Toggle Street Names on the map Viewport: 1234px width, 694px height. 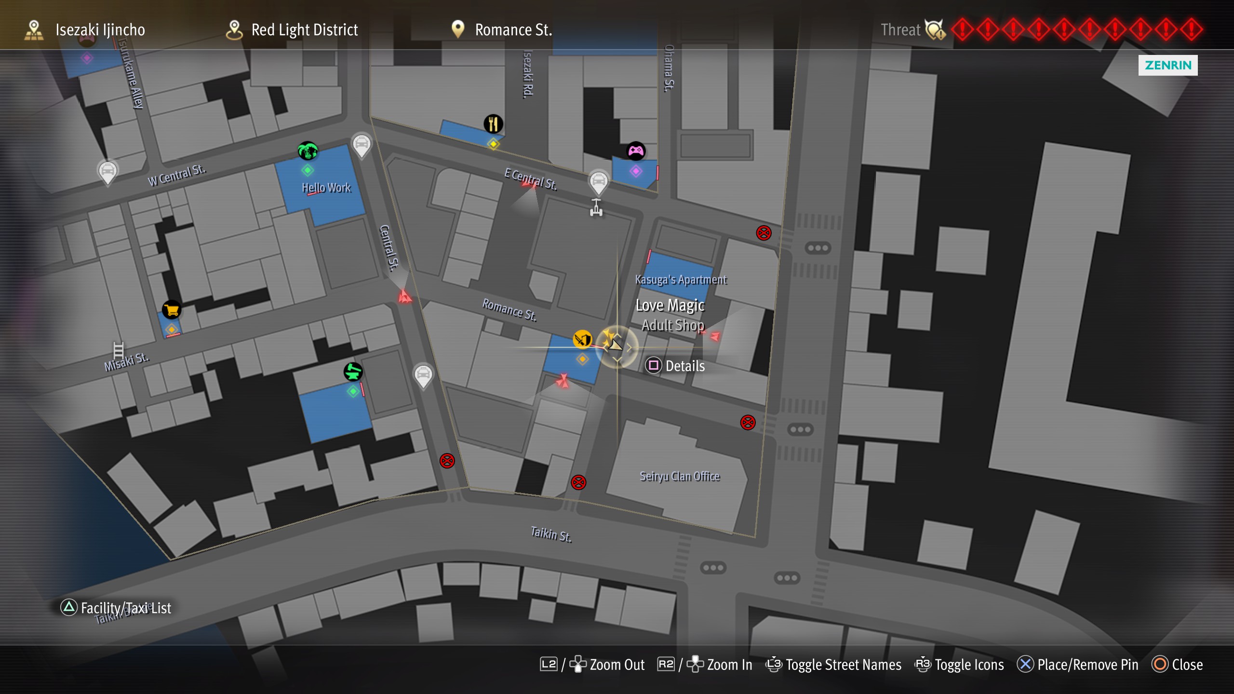coord(833,665)
